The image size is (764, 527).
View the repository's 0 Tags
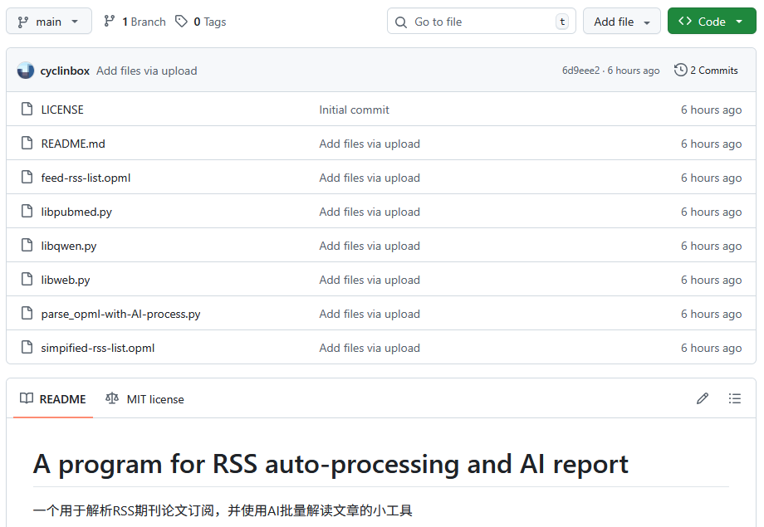click(201, 22)
